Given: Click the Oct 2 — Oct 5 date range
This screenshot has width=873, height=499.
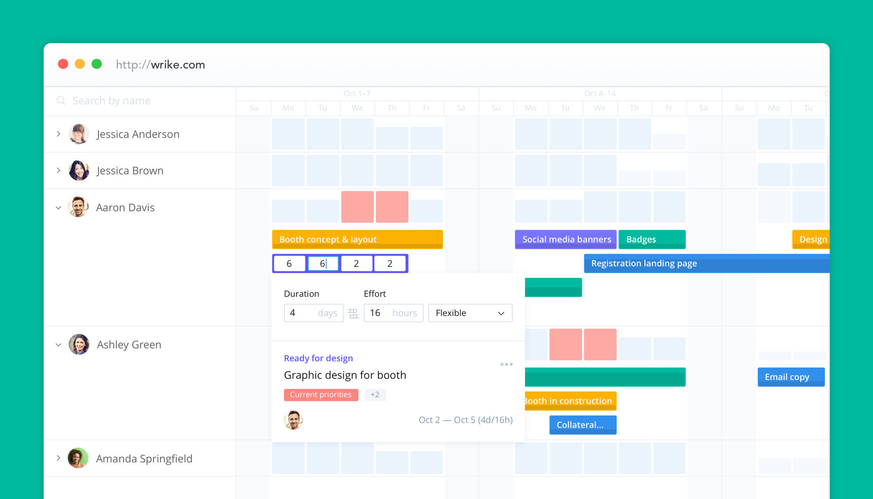Looking at the screenshot, I should [x=466, y=419].
